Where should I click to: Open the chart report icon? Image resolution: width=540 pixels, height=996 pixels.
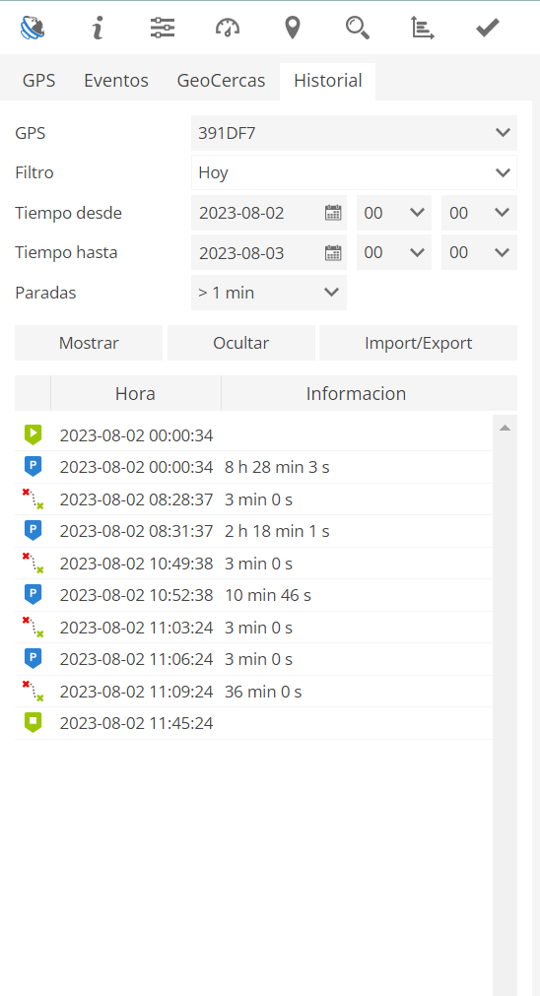click(x=423, y=28)
